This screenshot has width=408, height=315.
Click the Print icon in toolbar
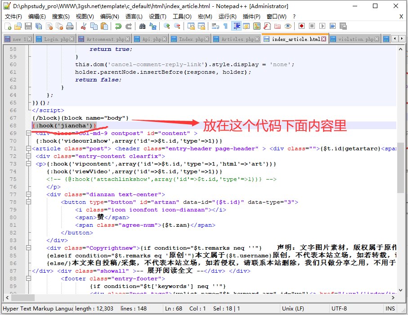pos(70,26)
